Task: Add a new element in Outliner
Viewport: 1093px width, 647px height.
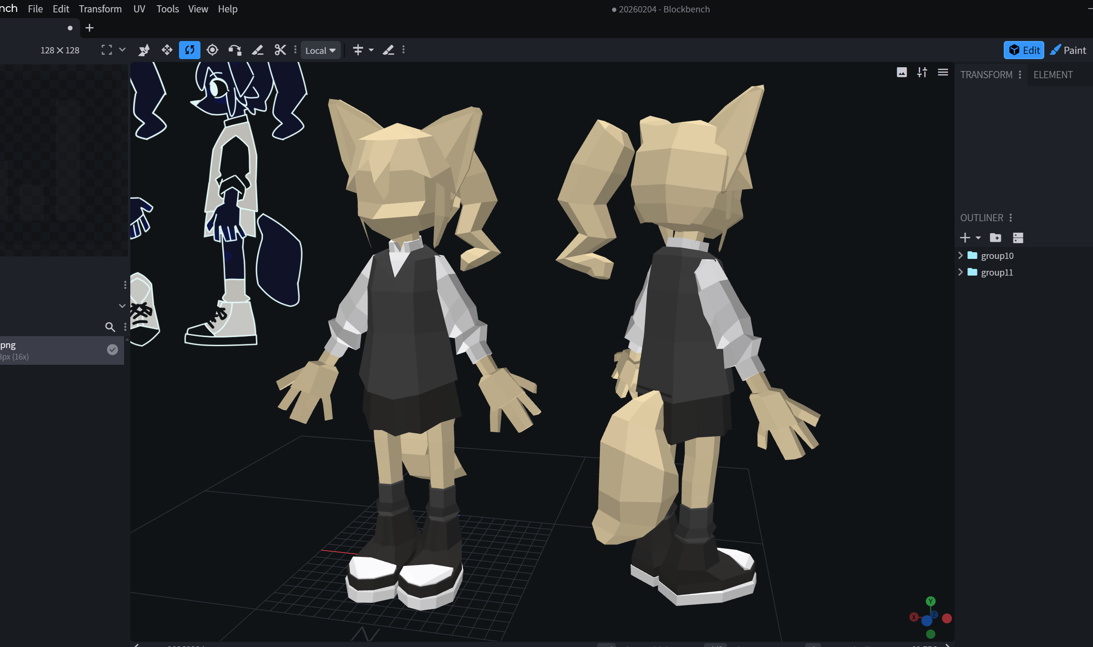Action: click(965, 237)
